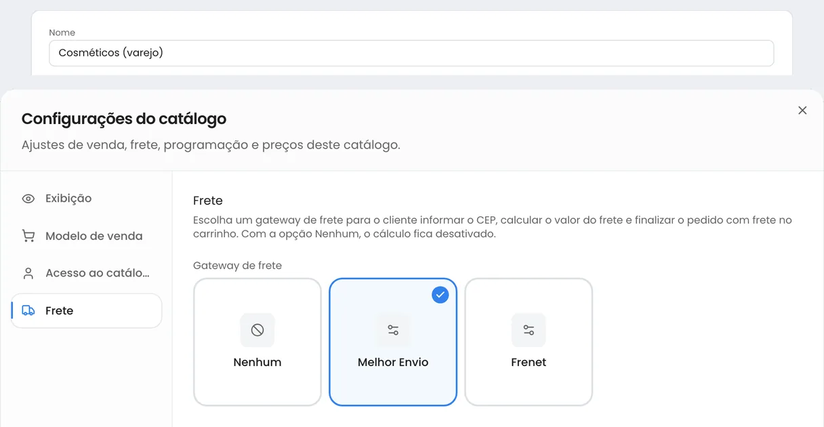Open the Exibição settings tab
Viewport: 824px width, 427px height.
tap(87, 199)
